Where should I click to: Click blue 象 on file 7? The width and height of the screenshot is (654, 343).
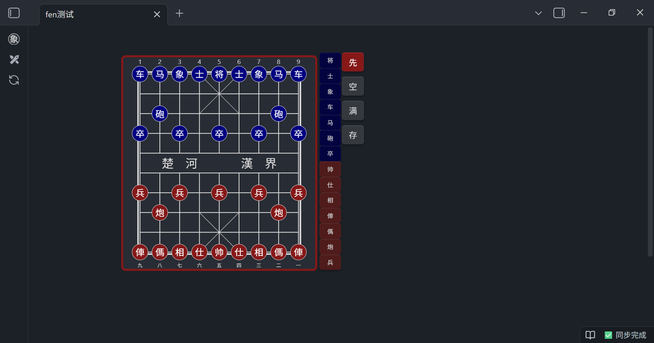point(259,74)
